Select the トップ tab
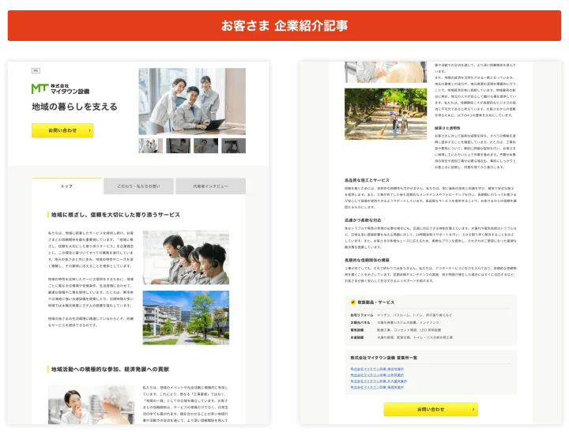Viewport: 569px width, 432px height. [x=66, y=186]
